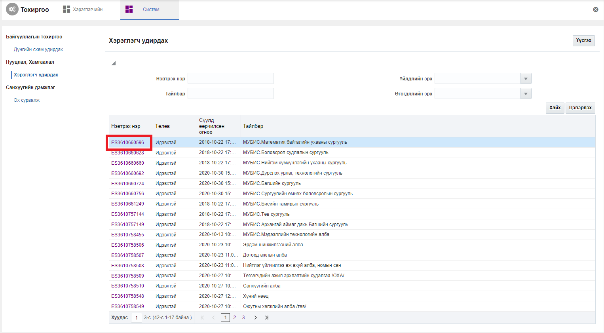This screenshot has width=604, height=333.
Task: Open user ES3610758506
Action: pos(127,245)
